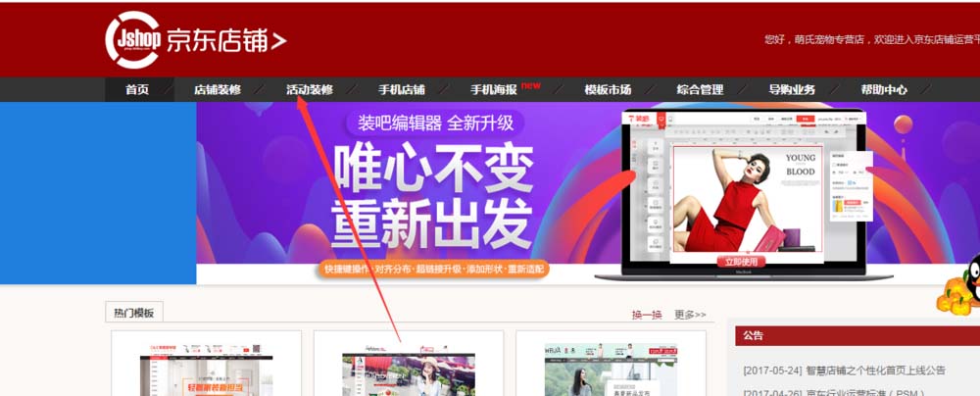Open the 店铺装修 menu
The image size is (980, 396).
(x=217, y=89)
